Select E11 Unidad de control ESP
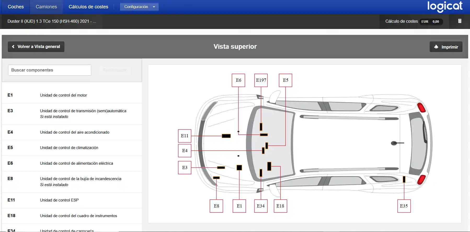Screen dimensions: 470x232 (x=72, y=200)
